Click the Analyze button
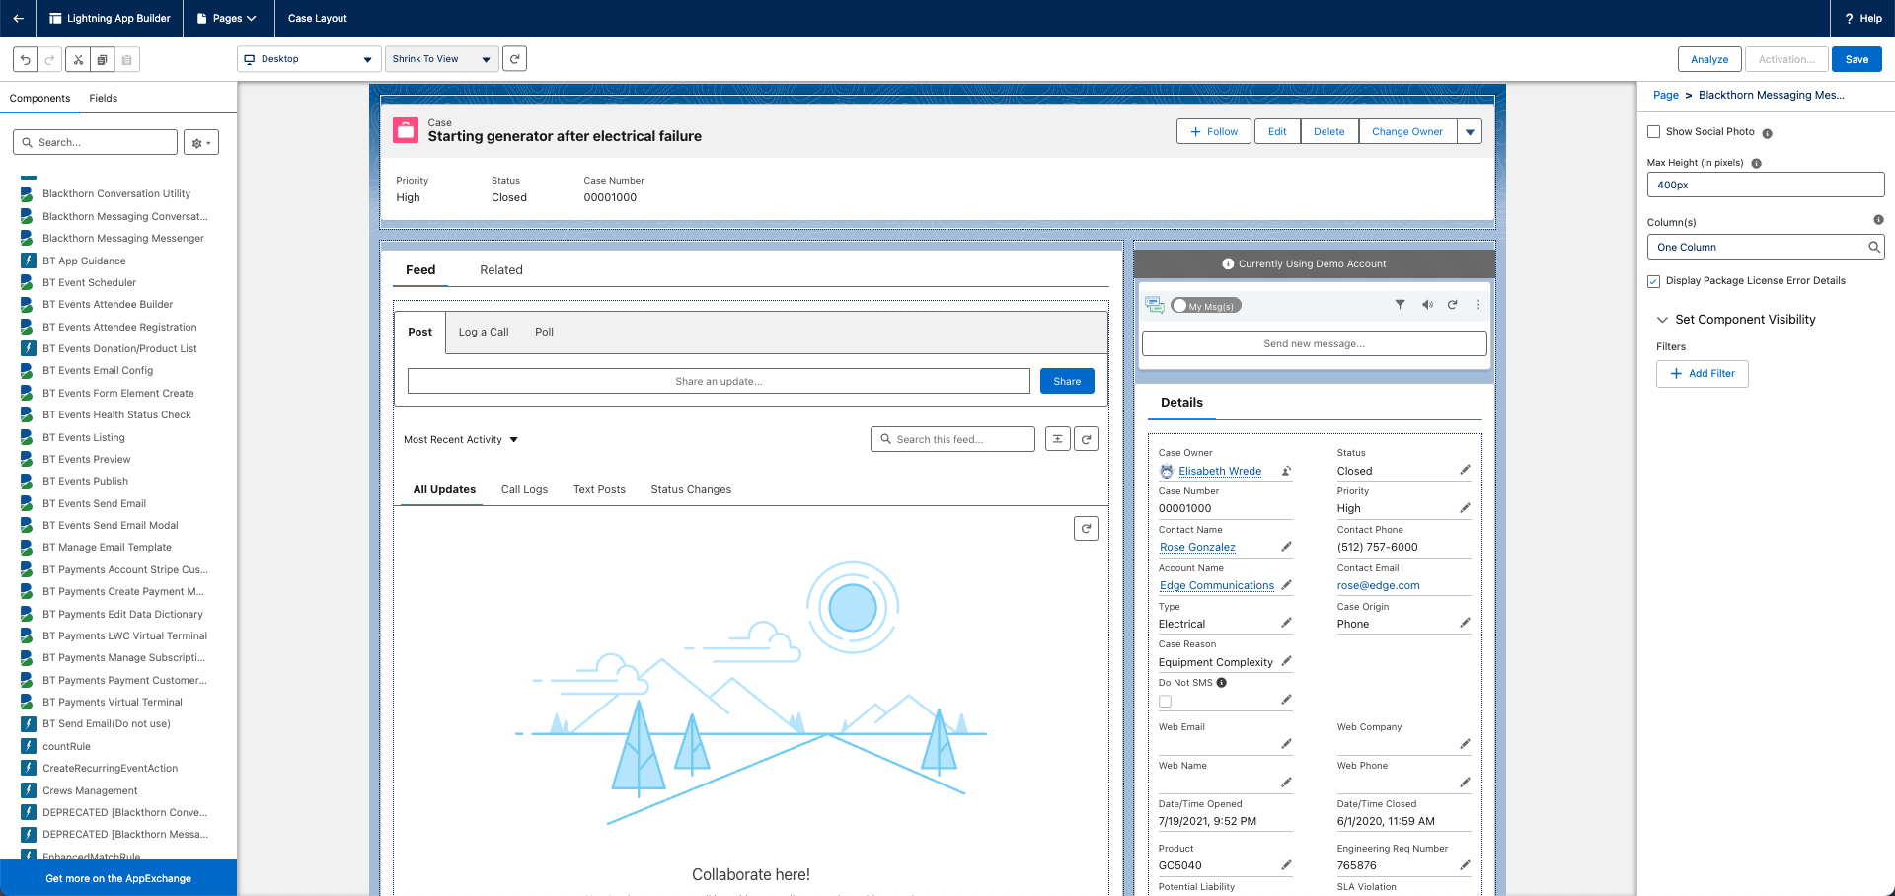 tap(1709, 59)
